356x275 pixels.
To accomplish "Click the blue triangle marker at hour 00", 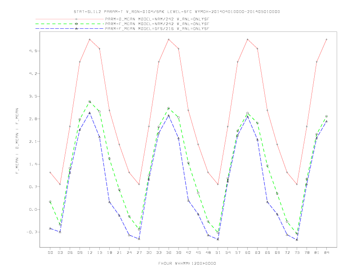I will pos(50,228).
